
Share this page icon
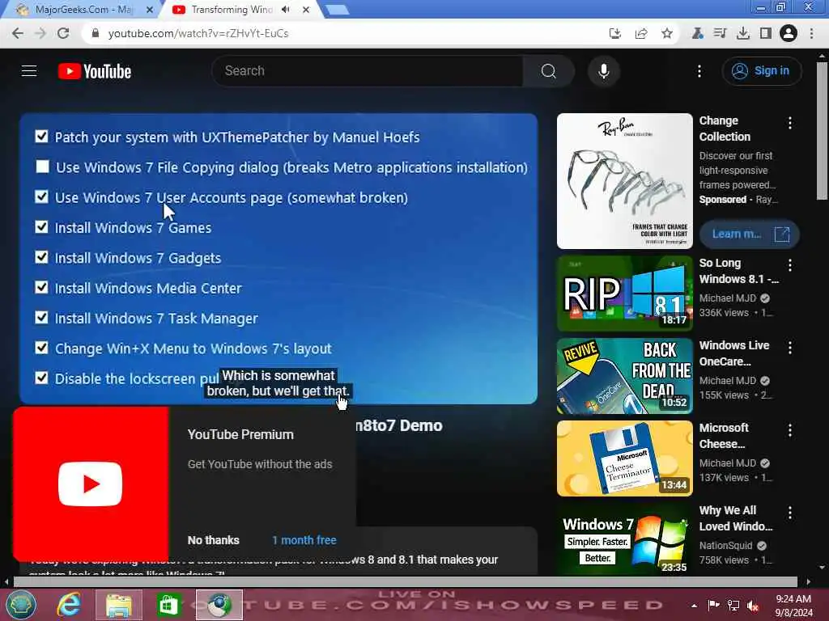641,33
